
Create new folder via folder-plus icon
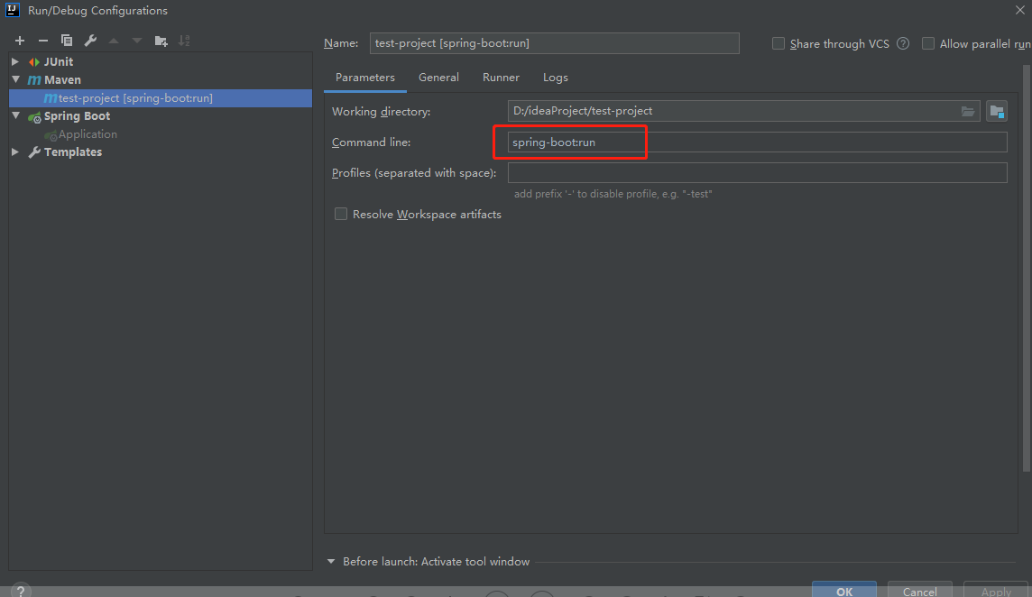[x=161, y=41]
